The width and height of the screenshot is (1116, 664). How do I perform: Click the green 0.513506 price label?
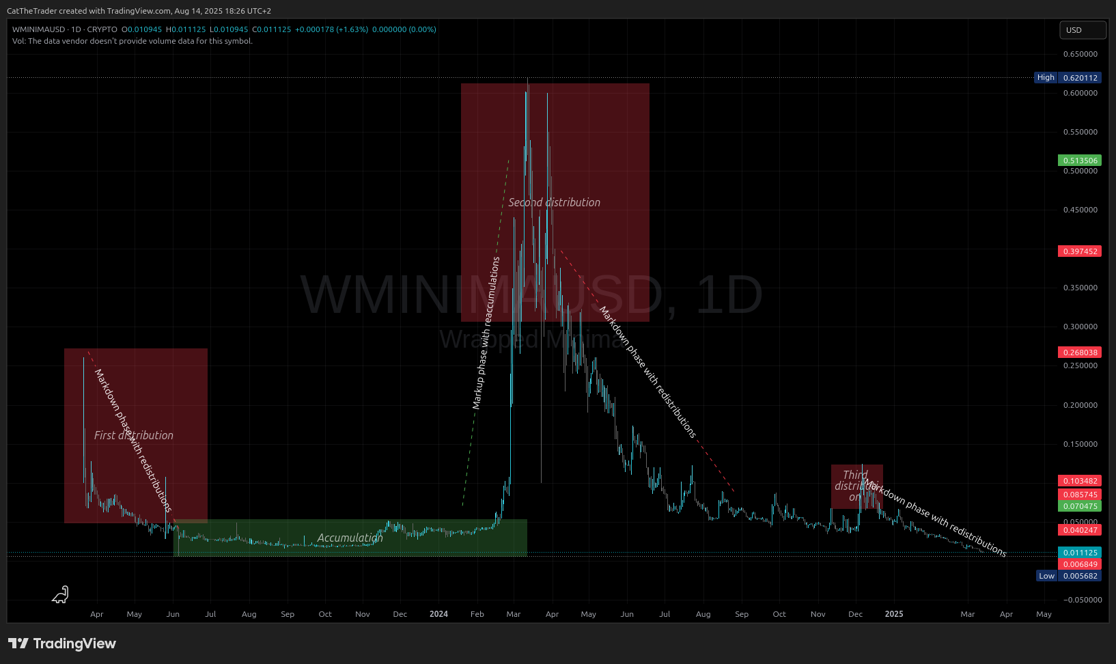click(x=1080, y=161)
